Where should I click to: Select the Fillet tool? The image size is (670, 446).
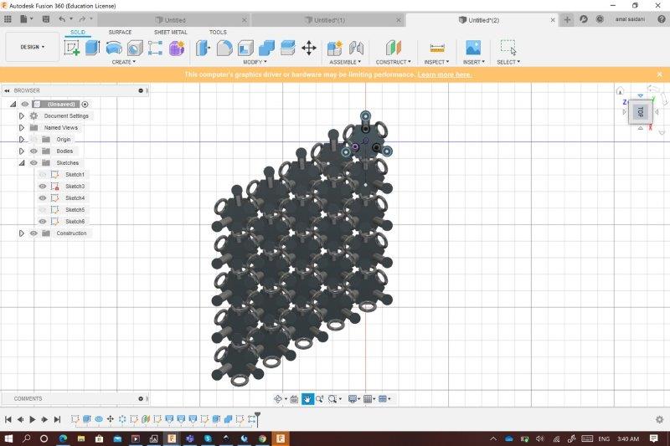click(x=224, y=48)
